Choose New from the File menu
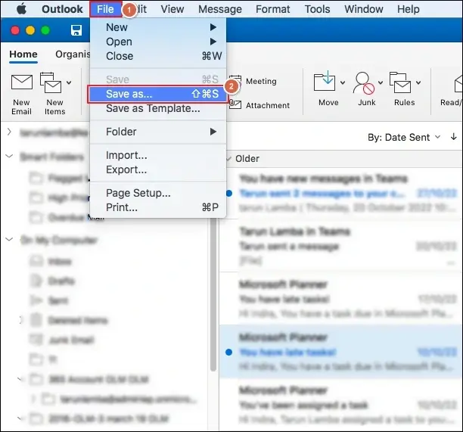The height and width of the screenshot is (432, 463). [x=158, y=27]
